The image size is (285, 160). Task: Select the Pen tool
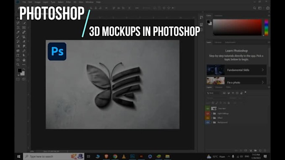[x=24, y=51]
